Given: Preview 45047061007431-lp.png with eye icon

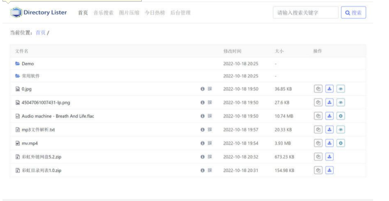Looking at the screenshot, I should click(x=341, y=103).
